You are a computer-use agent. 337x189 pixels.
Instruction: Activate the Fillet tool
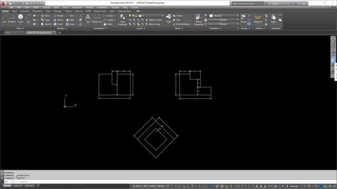point(70,20)
